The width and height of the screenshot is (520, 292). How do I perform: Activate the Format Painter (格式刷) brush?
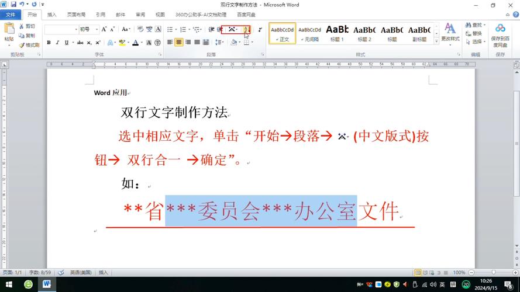[29, 45]
